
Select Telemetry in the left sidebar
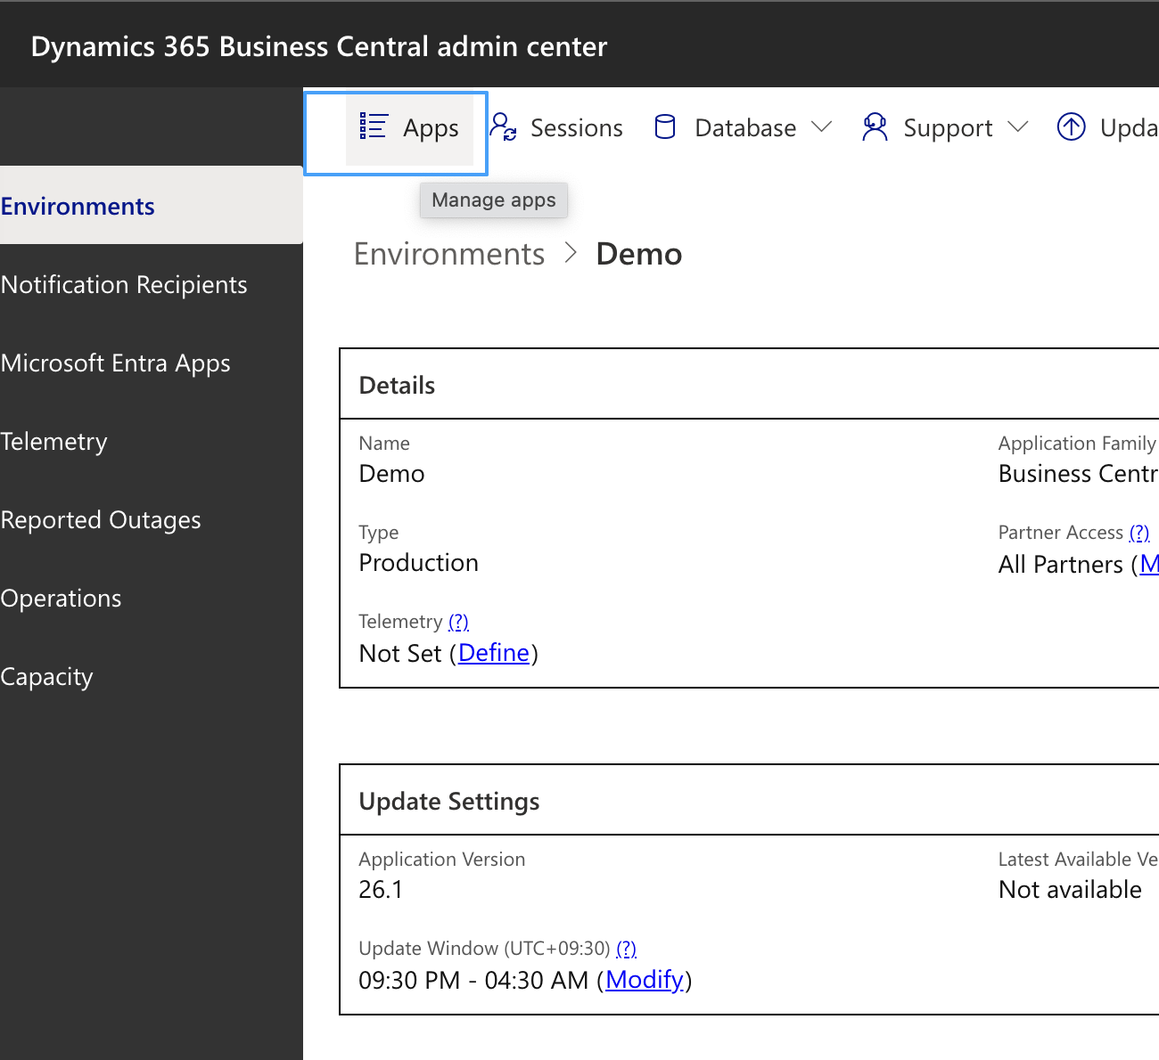pos(54,441)
